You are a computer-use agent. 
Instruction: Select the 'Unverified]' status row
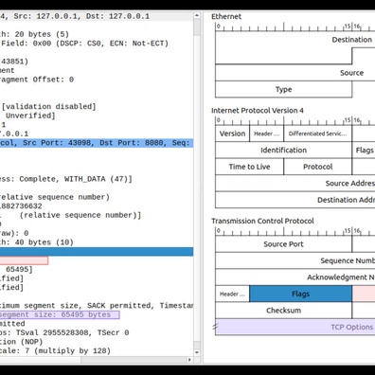97,116
